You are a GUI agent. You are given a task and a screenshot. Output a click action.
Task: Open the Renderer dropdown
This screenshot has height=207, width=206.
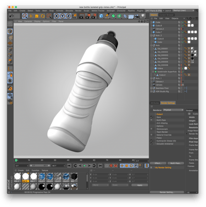pos(173,110)
